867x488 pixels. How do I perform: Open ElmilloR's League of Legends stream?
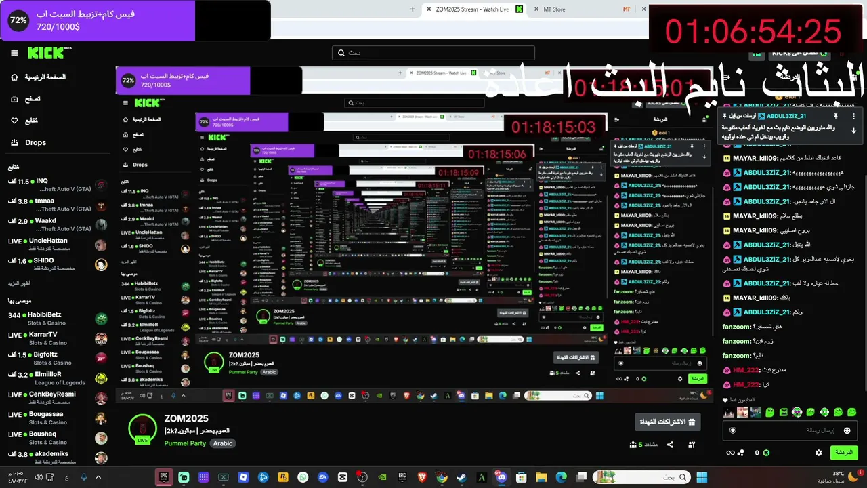coord(58,378)
